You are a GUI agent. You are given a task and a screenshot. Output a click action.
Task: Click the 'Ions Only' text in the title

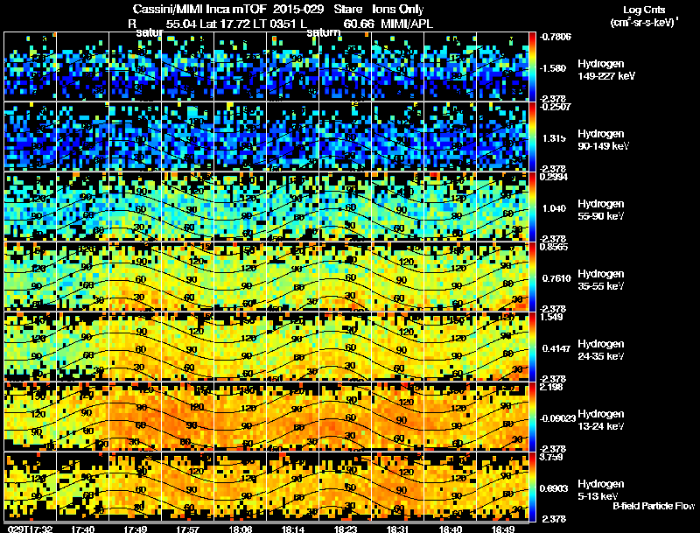point(398,9)
